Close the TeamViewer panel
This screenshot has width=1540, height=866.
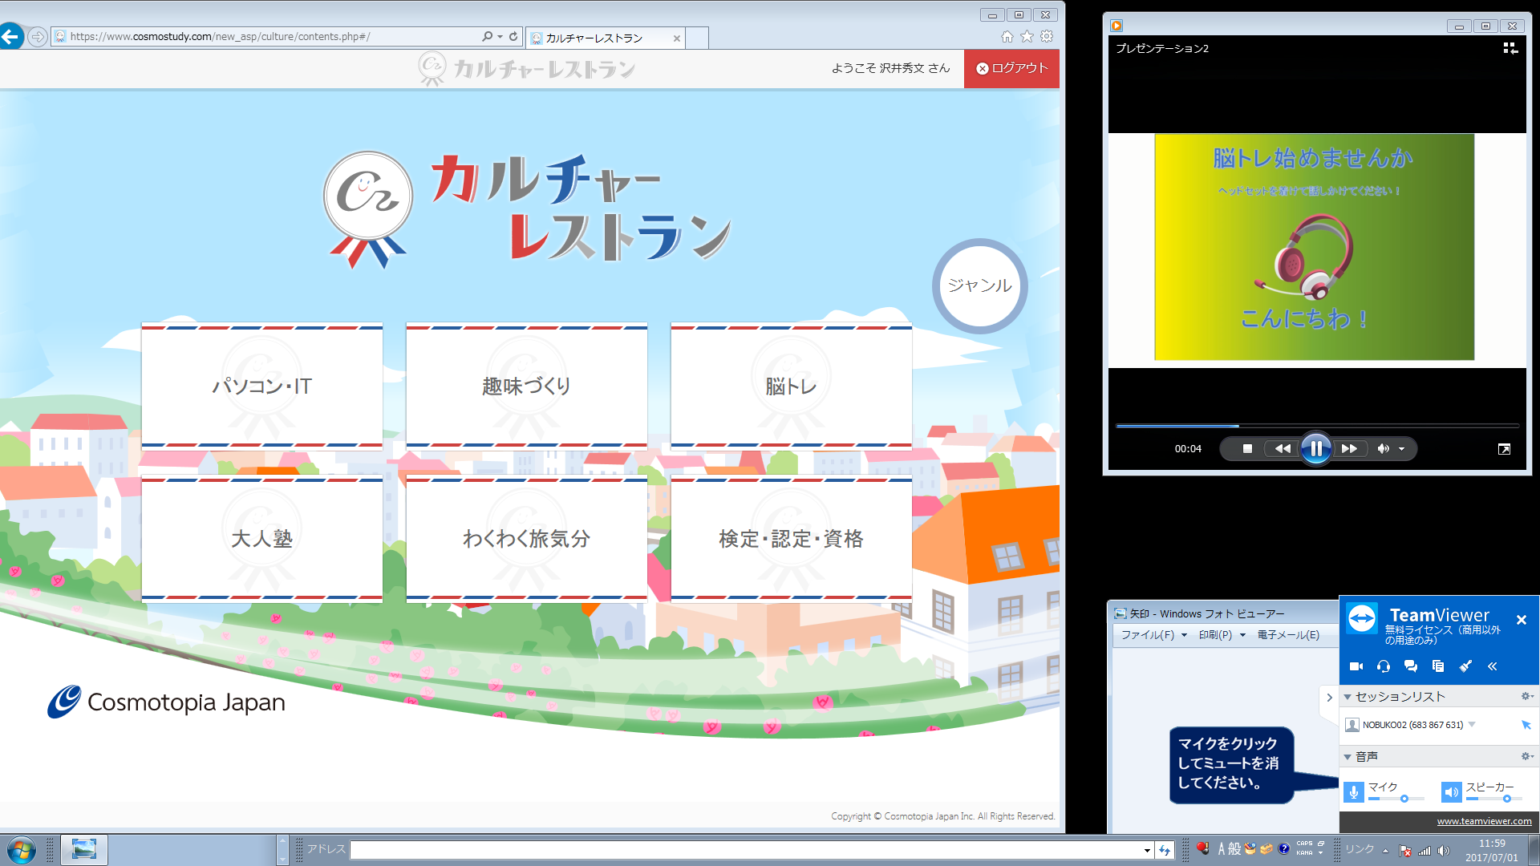1522,620
